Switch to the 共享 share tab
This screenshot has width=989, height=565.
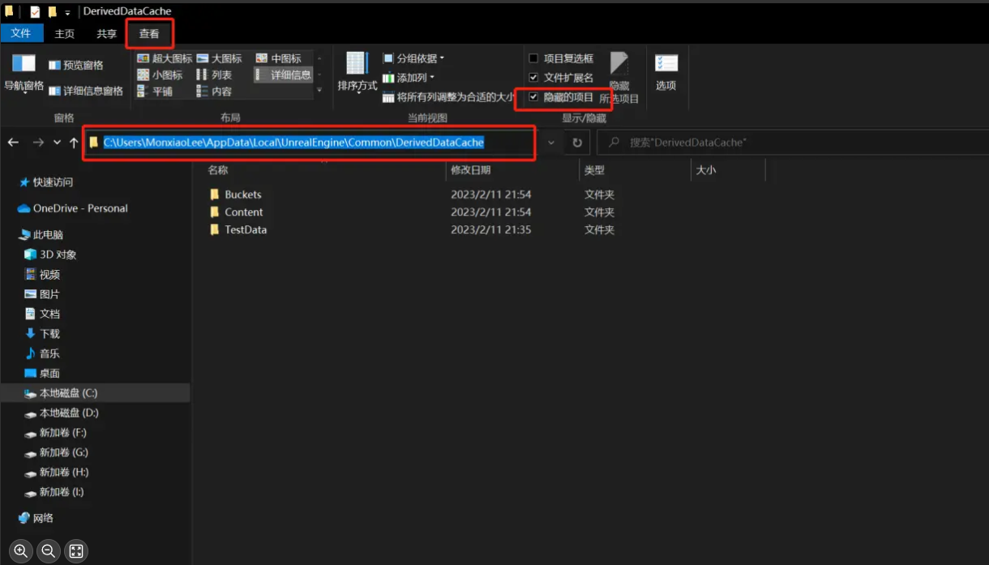(x=107, y=33)
